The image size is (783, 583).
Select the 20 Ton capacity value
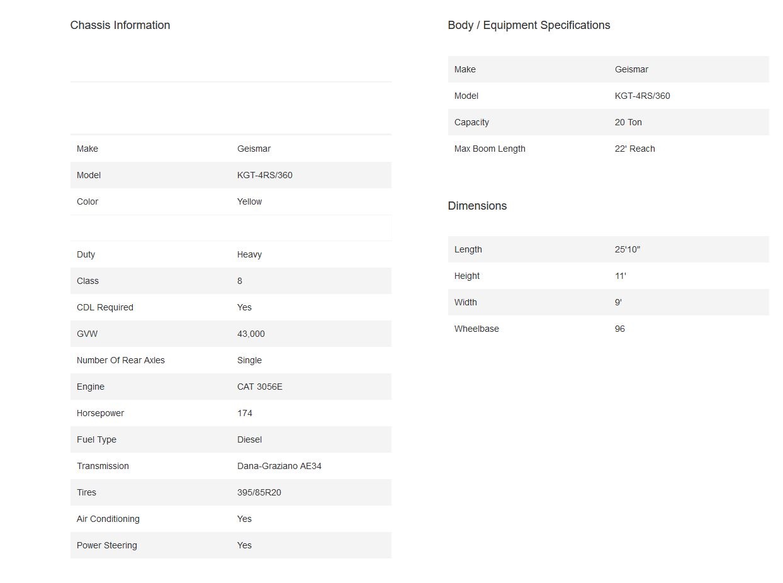pyautogui.click(x=628, y=122)
